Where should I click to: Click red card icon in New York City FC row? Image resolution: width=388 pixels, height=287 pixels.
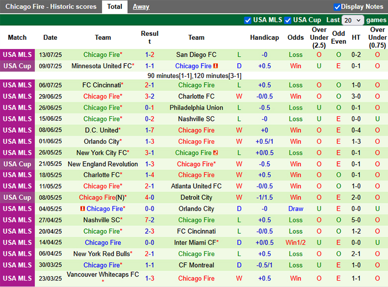tap(215, 153)
